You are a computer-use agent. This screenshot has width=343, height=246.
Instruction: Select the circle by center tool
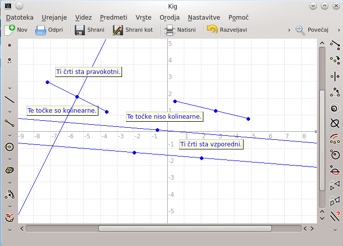[9, 146]
